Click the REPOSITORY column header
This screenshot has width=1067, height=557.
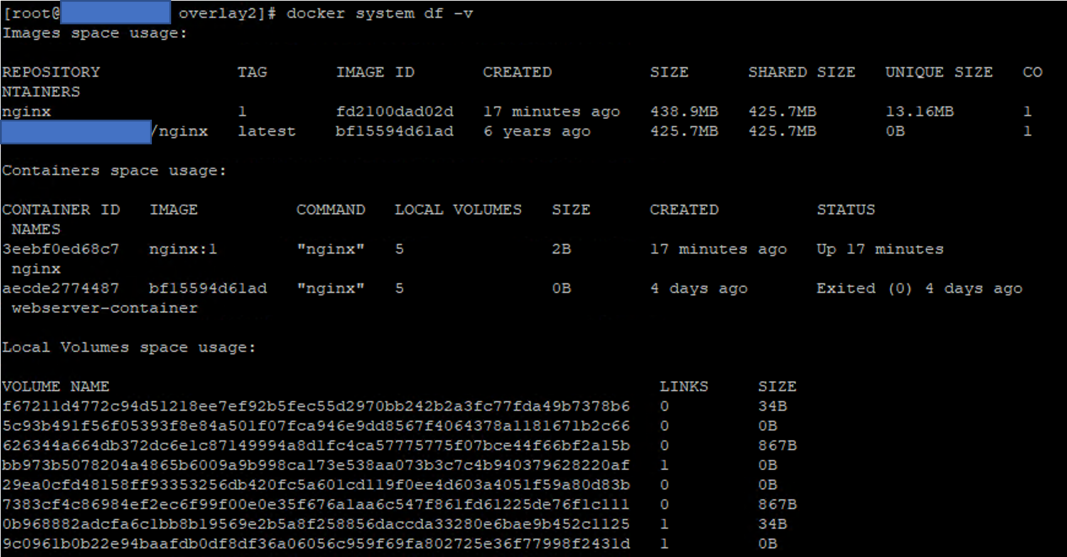click(51, 73)
